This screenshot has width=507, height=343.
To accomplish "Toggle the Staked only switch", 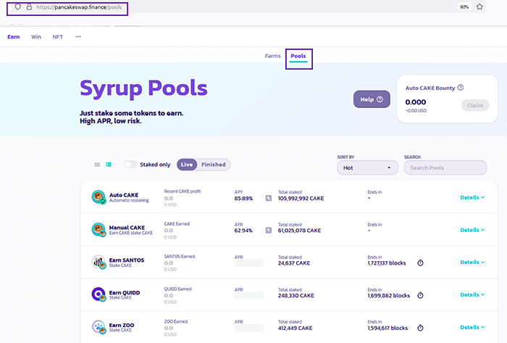I will click(x=130, y=165).
